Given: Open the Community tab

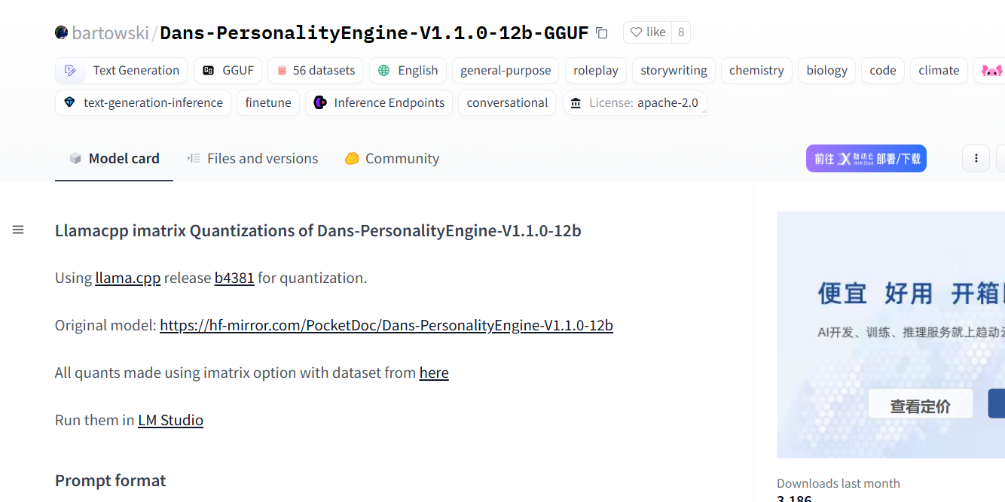Looking at the screenshot, I should [x=392, y=158].
